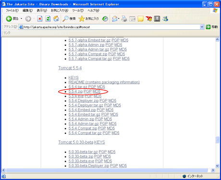The width and height of the screenshot is (221, 180).
Task: Open the Tomcat 5.5.4 KEYS link
Action: pyautogui.click(x=74, y=78)
